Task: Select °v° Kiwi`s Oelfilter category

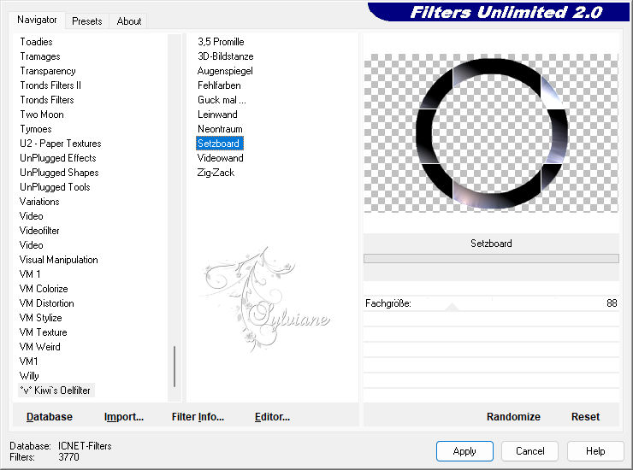Action: click(x=56, y=391)
